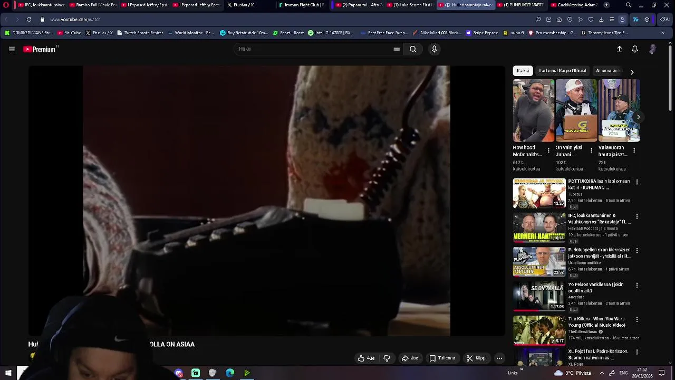Show hidden system tray icons
Viewport: 675px width, 380px height.
602,373
